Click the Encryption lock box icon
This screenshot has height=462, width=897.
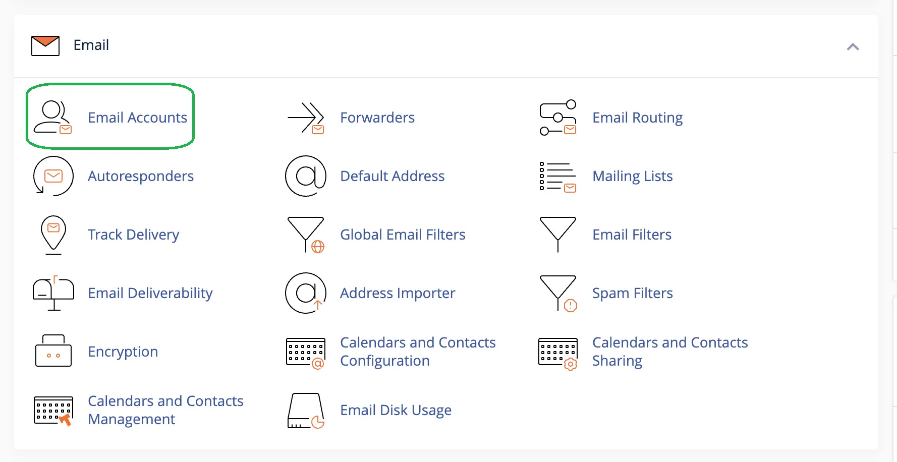(x=53, y=351)
